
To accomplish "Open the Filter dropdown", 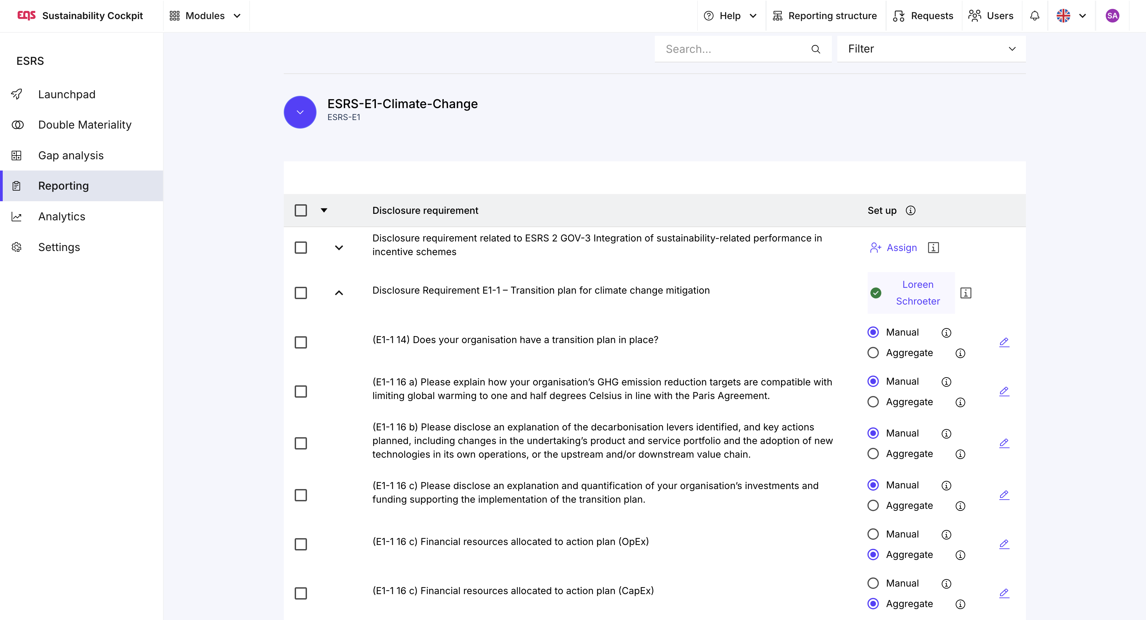I will [931, 49].
